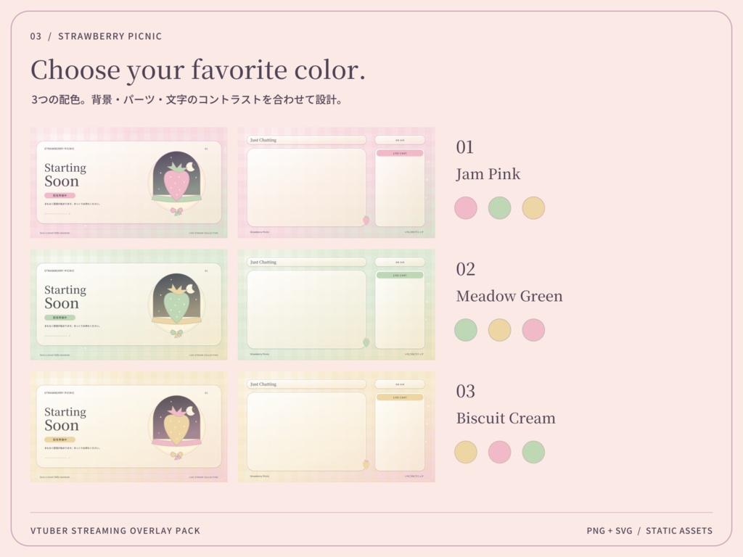
Task: Click the green LIVE CHAT label
Action: coord(400,275)
